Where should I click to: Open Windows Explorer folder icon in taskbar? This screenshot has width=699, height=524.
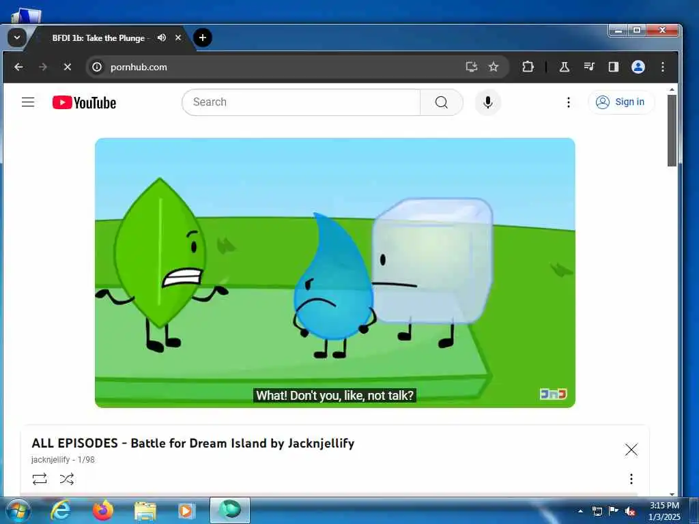point(145,511)
